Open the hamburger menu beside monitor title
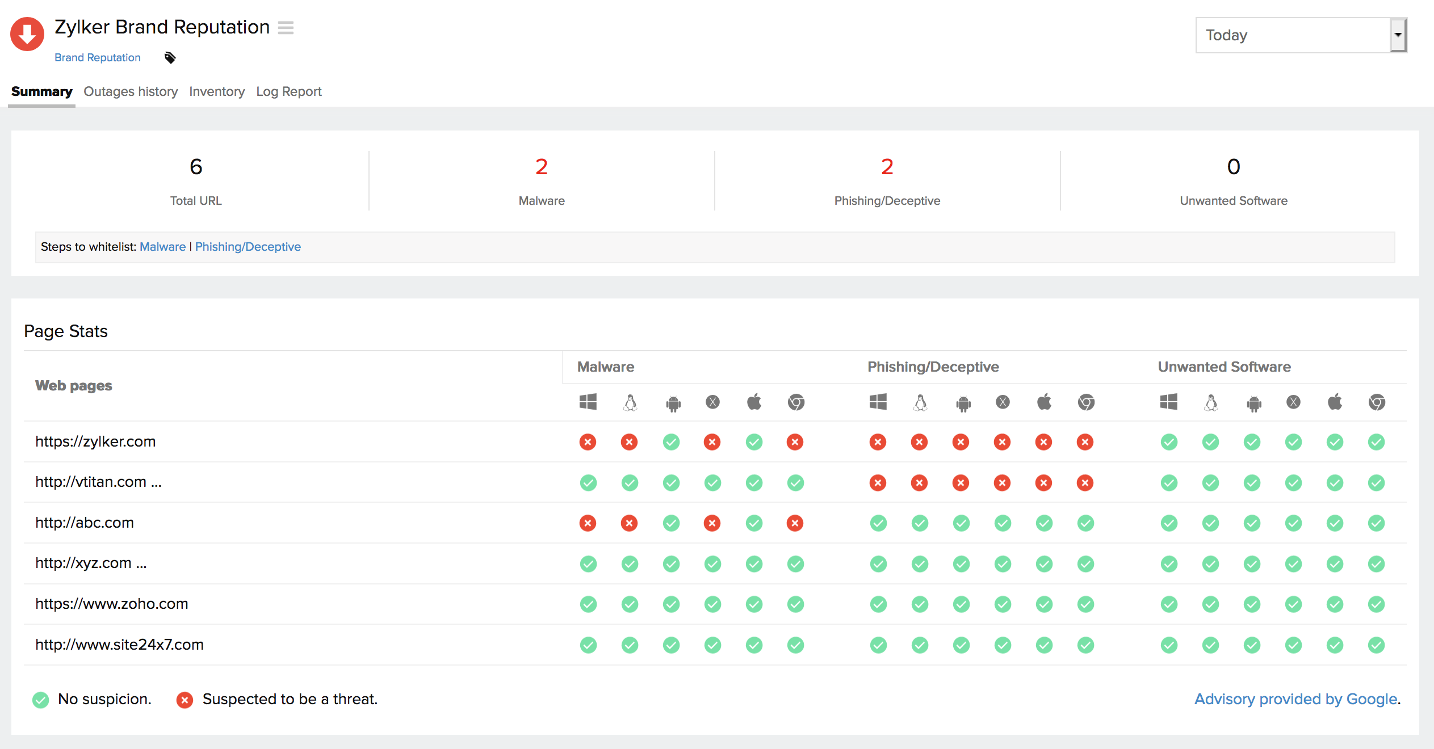 (x=286, y=28)
